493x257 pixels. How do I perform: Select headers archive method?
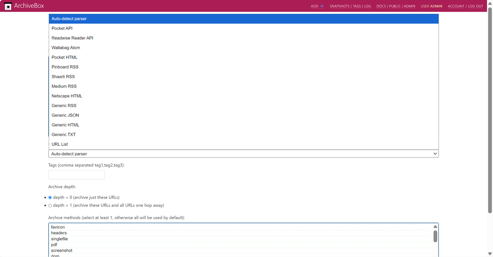coord(241,233)
